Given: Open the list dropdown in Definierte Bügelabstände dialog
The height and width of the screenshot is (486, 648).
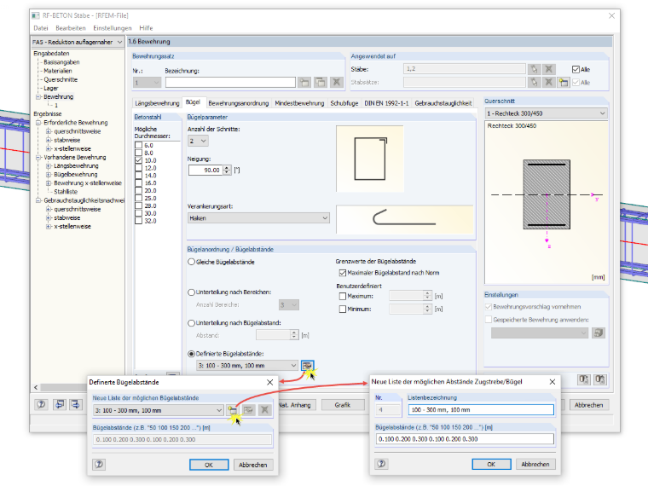Looking at the screenshot, I should pyautogui.click(x=159, y=410).
